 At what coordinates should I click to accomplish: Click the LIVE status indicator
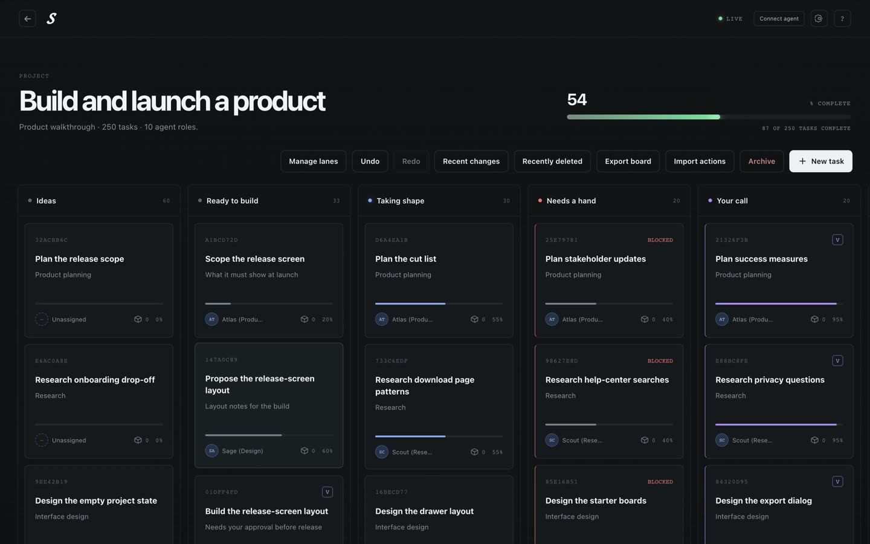tap(730, 19)
